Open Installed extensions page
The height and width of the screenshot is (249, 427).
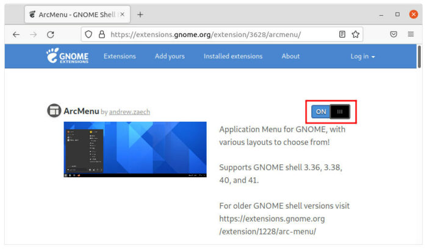click(233, 56)
